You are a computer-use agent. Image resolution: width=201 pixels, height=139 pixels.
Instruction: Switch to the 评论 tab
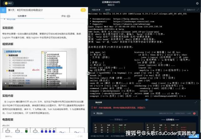pos(66,16)
